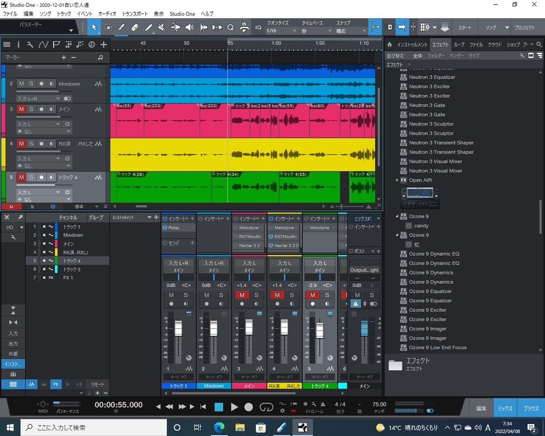Toggle the Loop transport button
This screenshot has height=436, width=545.
(x=266, y=407)
